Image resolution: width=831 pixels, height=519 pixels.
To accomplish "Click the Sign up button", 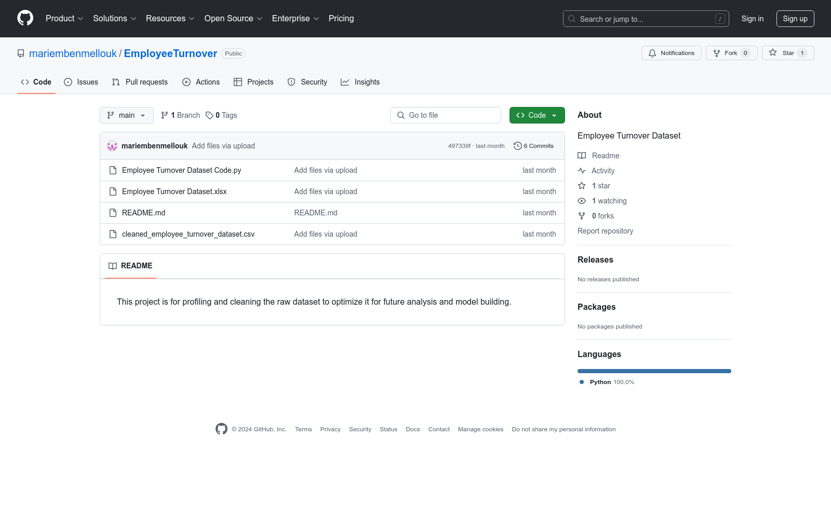I will coord(795,19).
